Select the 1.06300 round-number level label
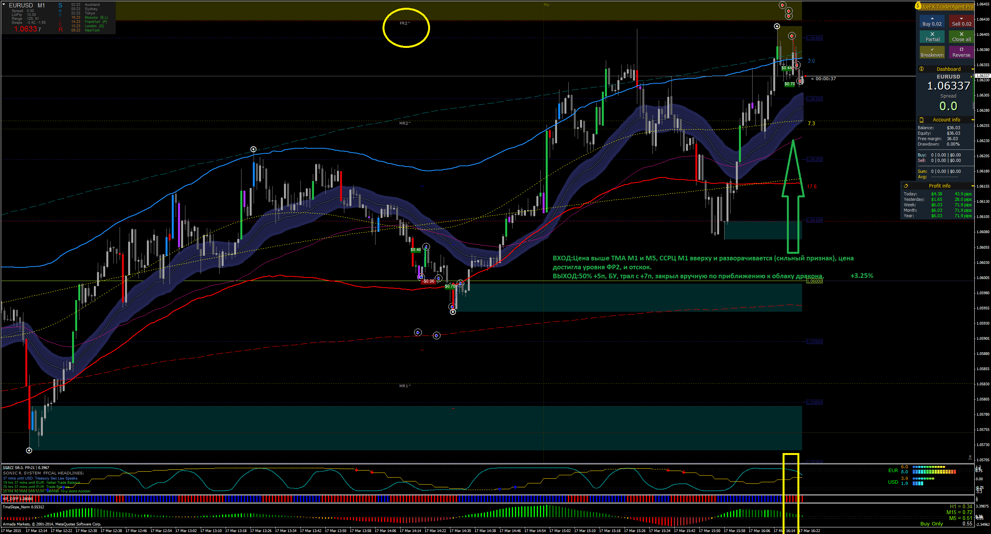Image resolution: width=991 pixels, height=534 pixels. pyautogui.click(x=814, y=99)
